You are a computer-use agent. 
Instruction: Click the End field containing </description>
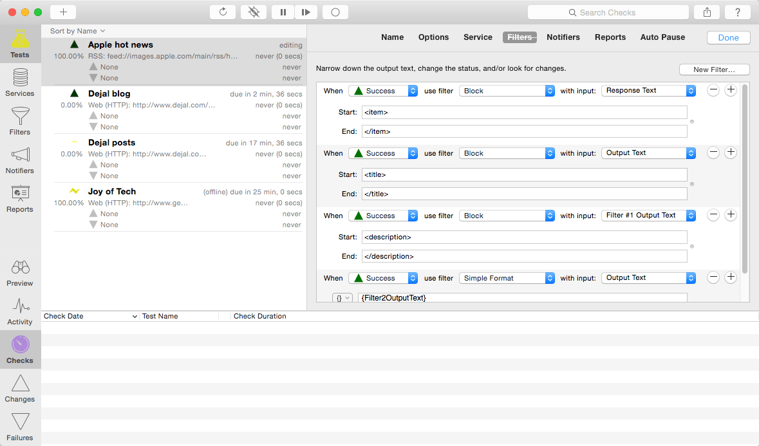[x=524, y=256]
